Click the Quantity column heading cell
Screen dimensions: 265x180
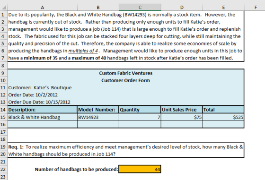point(140,110)
